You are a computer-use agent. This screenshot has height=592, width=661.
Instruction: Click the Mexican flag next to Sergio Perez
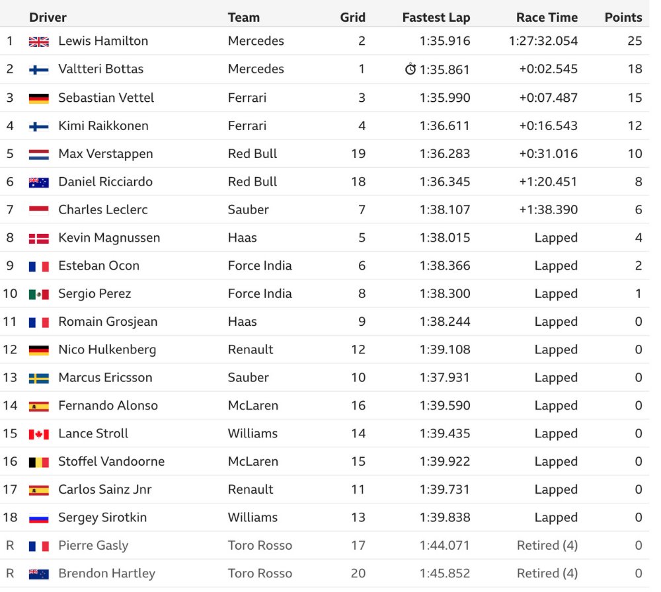coord(39,294)
